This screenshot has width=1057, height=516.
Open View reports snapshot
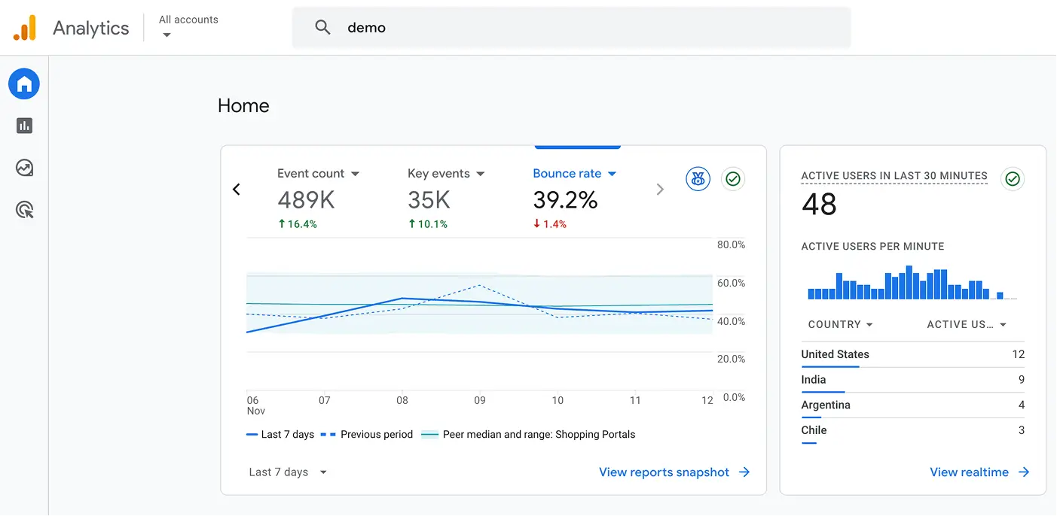pyautogui.click(x=664, y=472)
